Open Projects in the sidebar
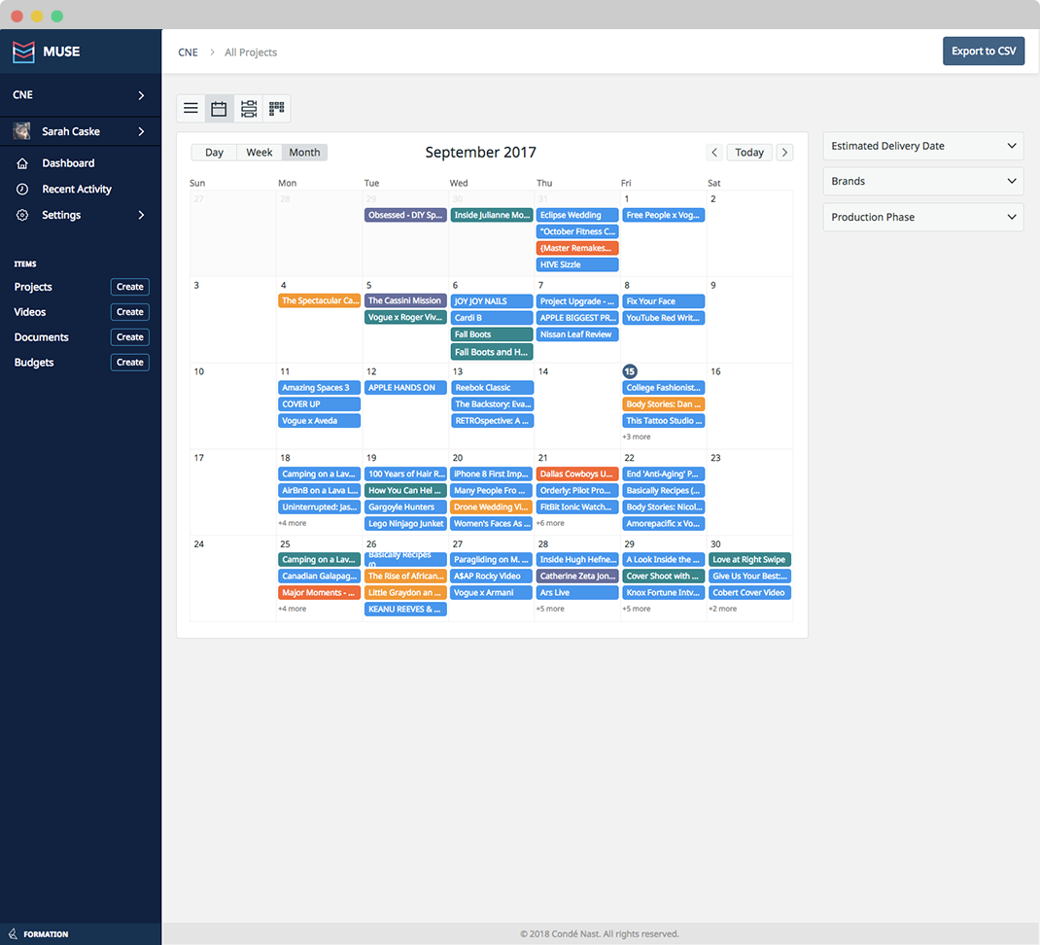 (x=33, y=287)
